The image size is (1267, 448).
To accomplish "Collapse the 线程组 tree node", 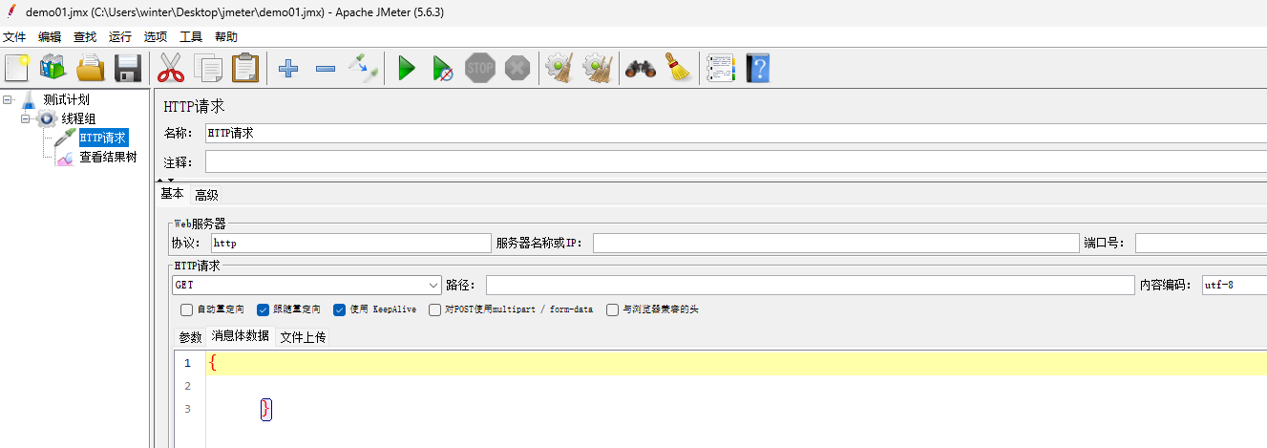I will click(x=26, y=118).
